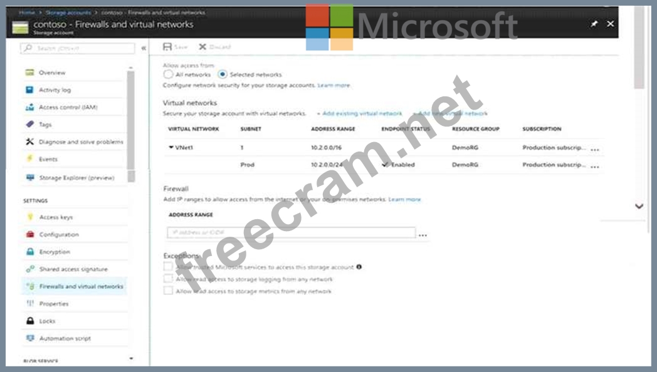Viewport: 657px width, 372px height.
Task: Click the down chevron on right edge
Action: [639, 206]
